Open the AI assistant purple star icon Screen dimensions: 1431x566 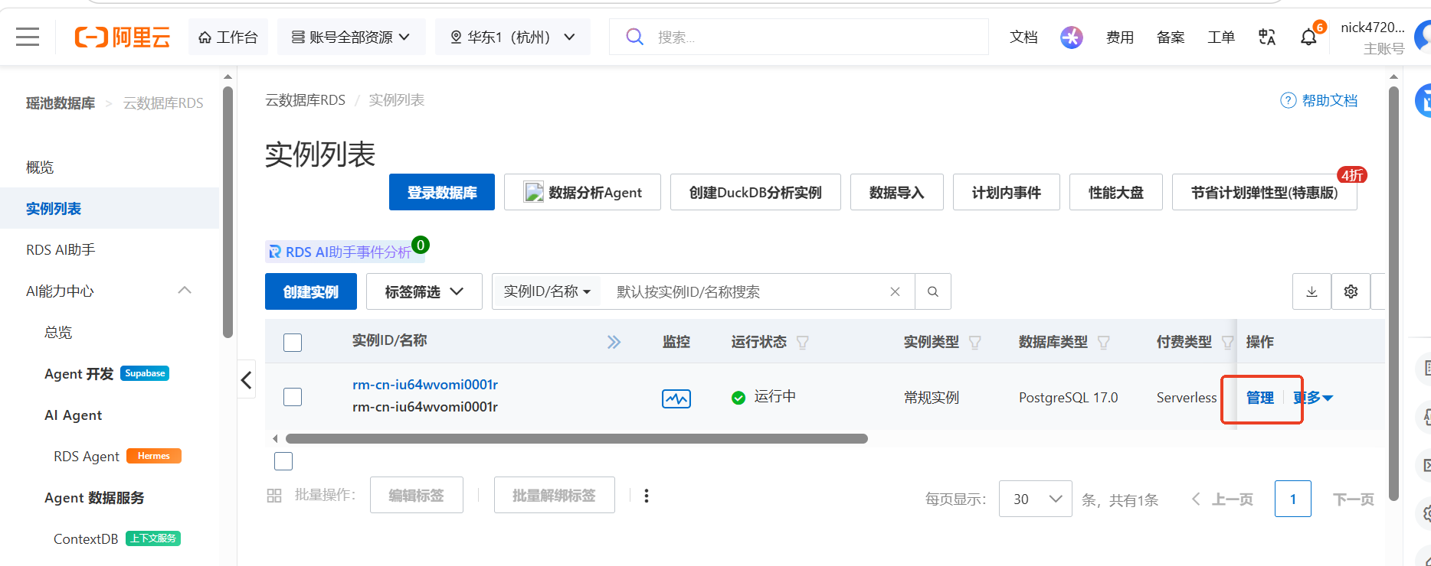point(1071,37)
